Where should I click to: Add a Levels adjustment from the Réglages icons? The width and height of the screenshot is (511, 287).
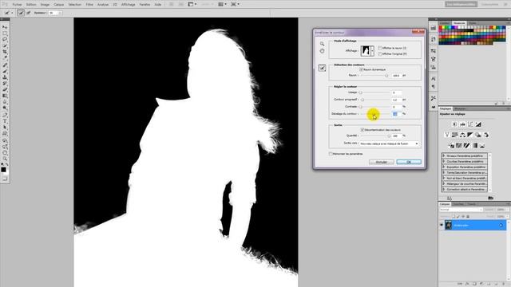click(462, 124)
